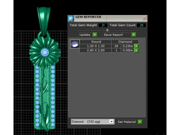Click green arrow on the 0.08tw row
This screenshot has width=180, height=135.
[x=136, y=50]
